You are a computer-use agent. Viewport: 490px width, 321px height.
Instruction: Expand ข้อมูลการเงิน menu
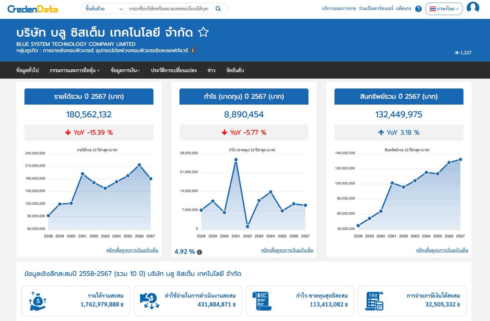coord(125,70)
